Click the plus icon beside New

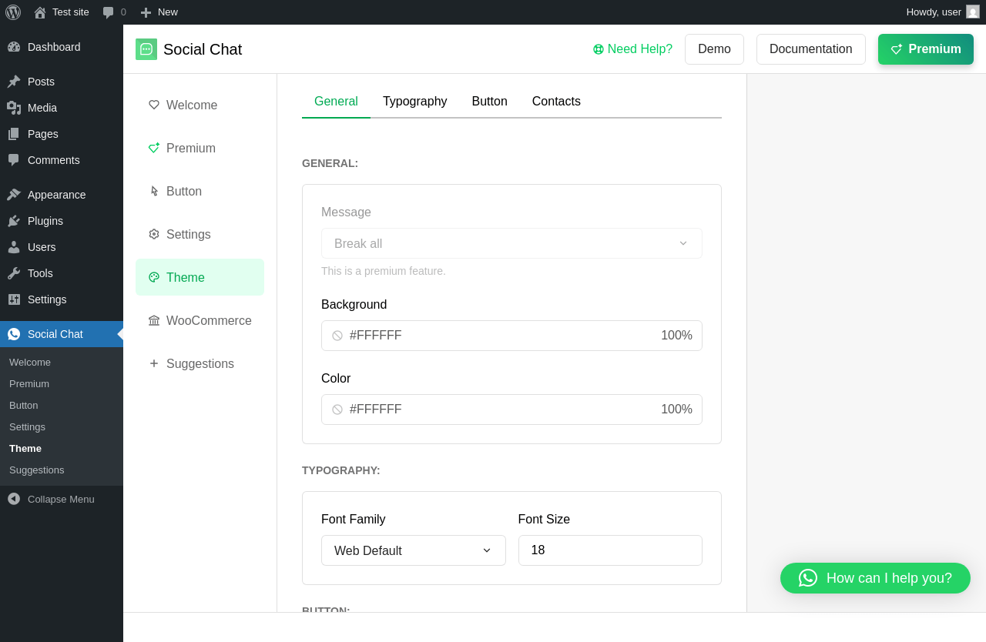click(x=146, y=12)
